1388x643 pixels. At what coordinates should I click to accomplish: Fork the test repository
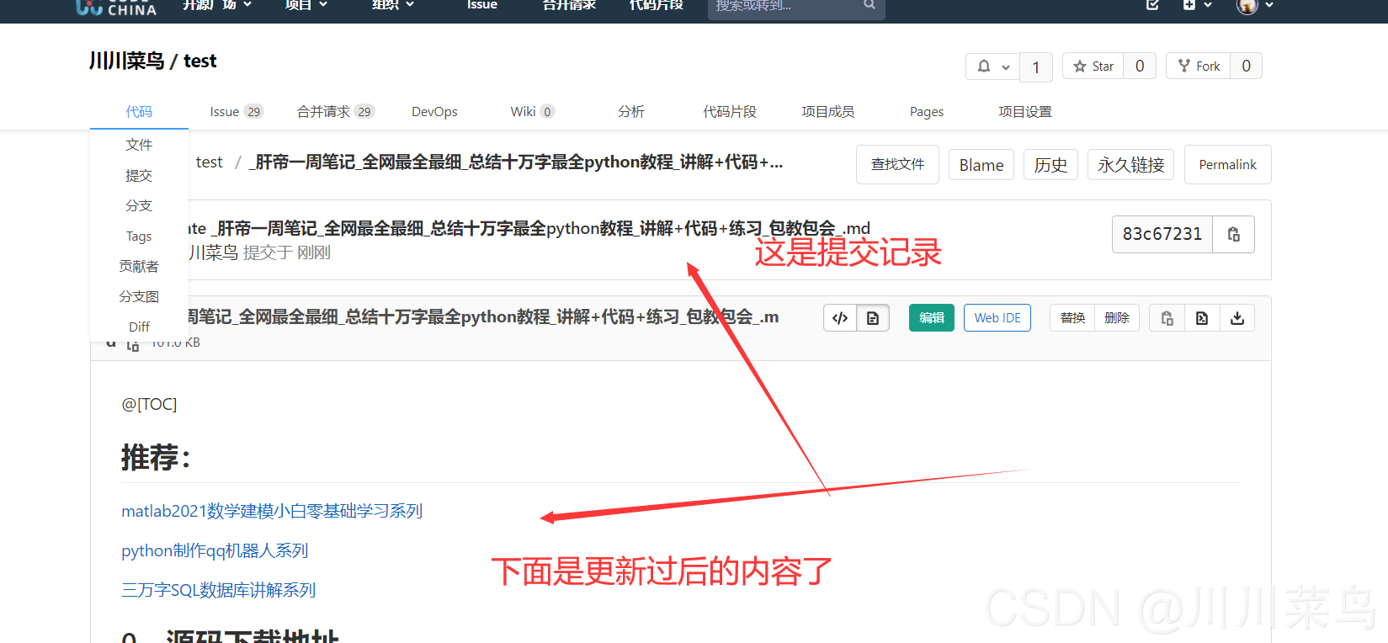coord(1199,66)
